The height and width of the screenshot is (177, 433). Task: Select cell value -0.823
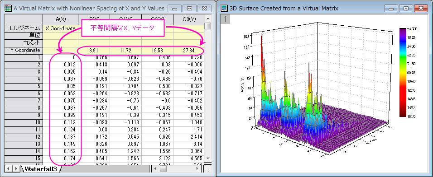pyautogui.click(x=125, y=93)
